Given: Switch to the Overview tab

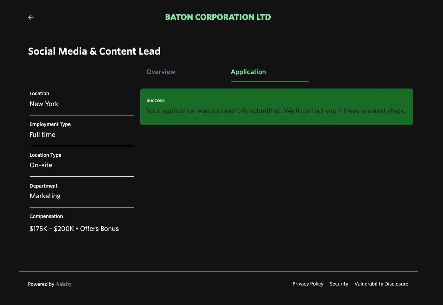Looking at the screenshot, I should 161,72.
